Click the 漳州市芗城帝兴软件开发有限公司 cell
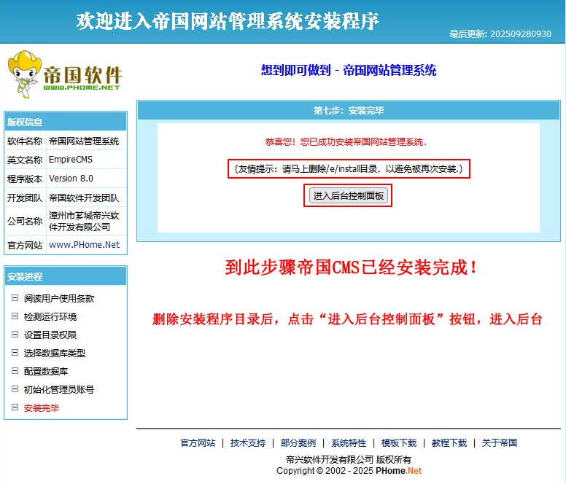 pyautogui.click(x=87, y=221)
